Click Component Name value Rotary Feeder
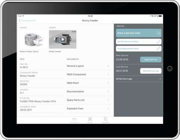This screenshot has height=140, width=180. pyautogui.click(x=27, y=76)
